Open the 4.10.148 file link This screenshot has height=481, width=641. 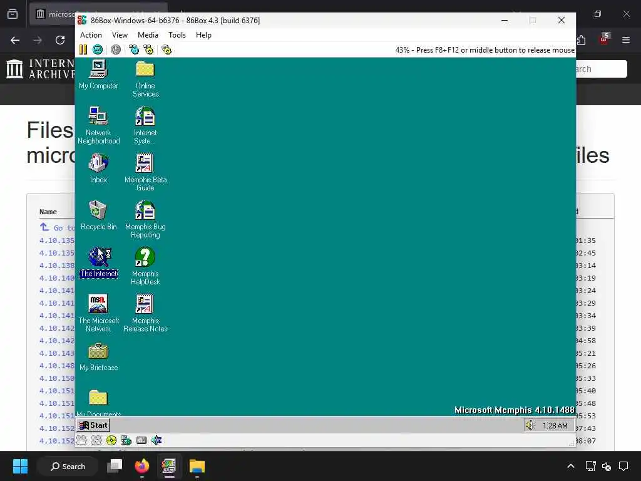coord(57,366)
